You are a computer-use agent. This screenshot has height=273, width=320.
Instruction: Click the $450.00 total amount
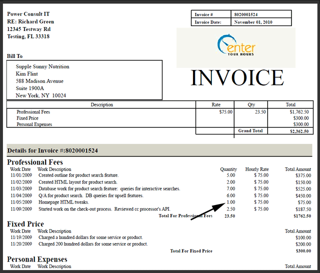[x=303, y=196]
